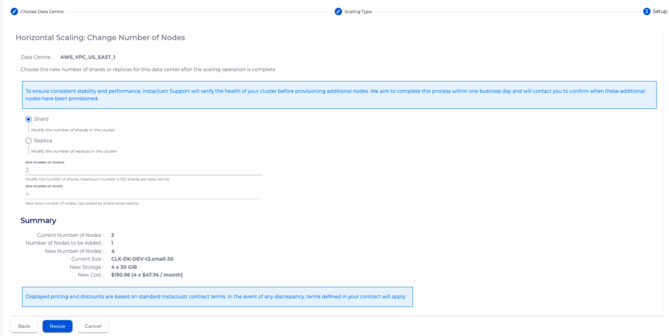Click the Choose Data Centre pencil icon
The image size is (669, 336).
pos(14,12)
